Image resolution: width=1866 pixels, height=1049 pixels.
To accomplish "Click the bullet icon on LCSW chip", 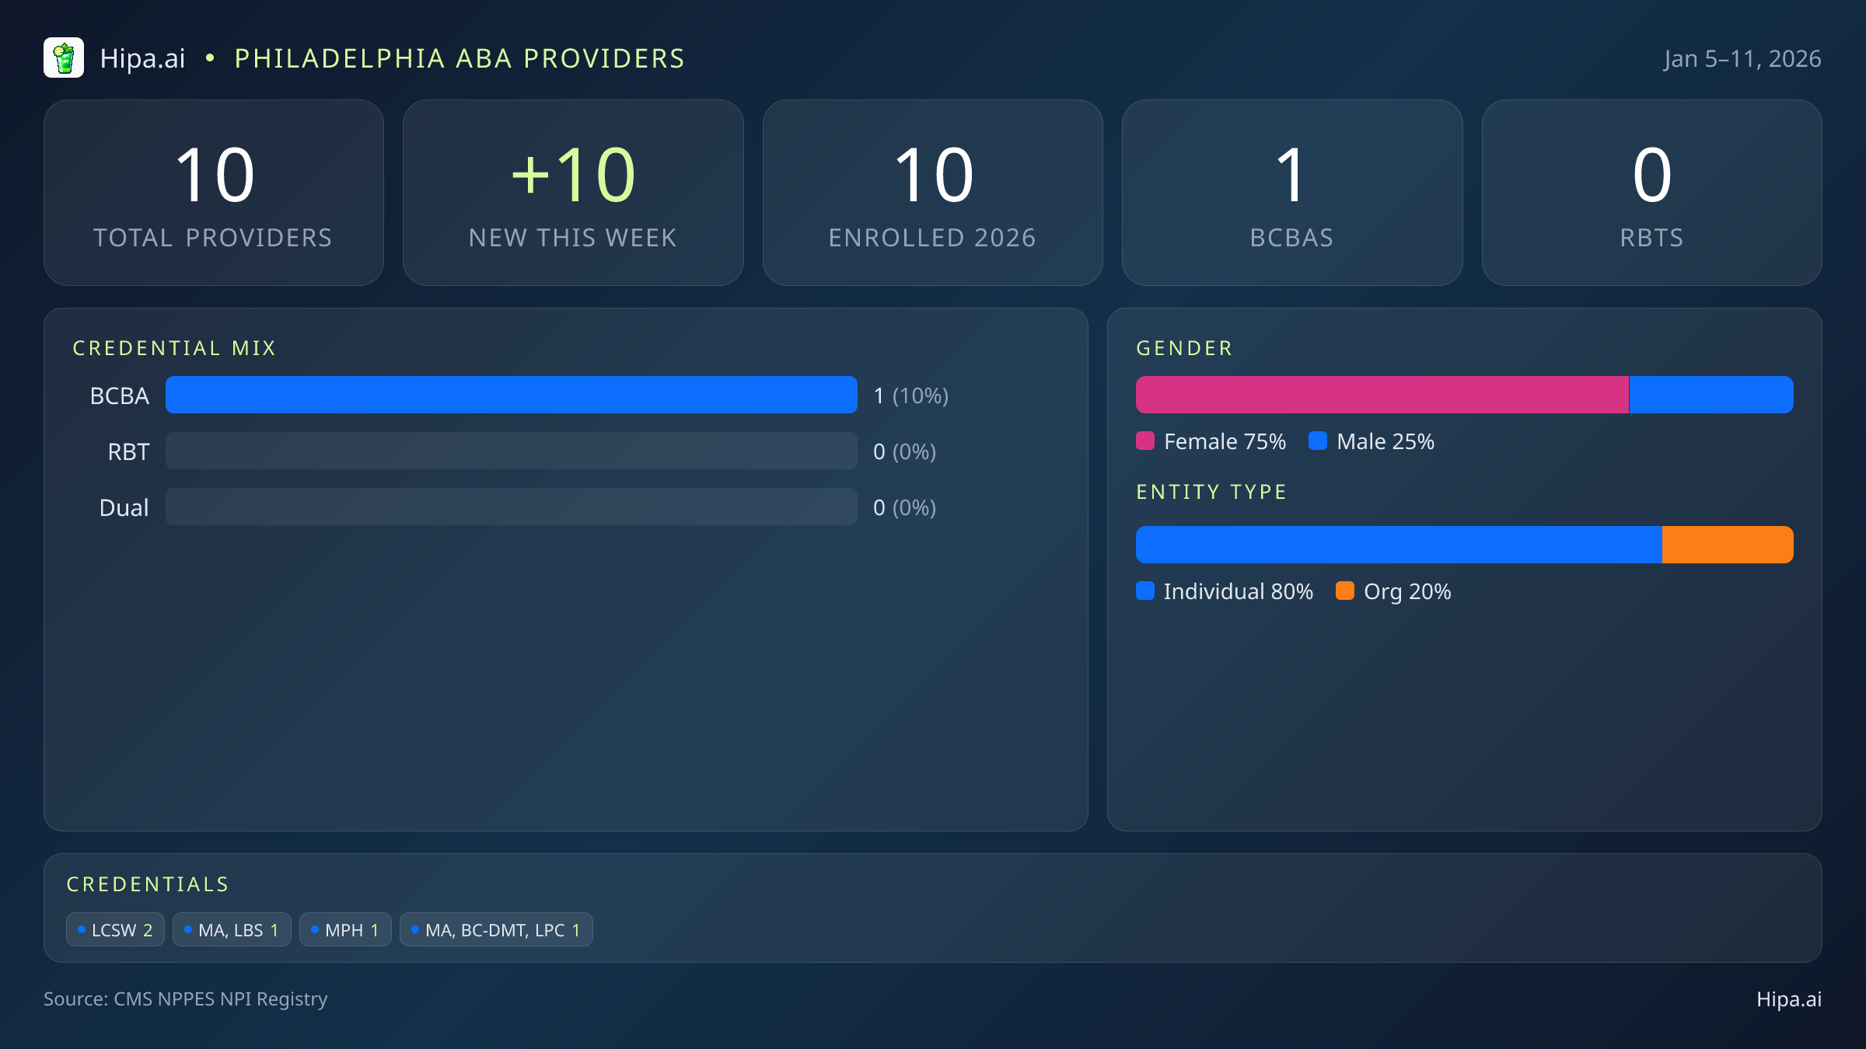I will pos(82,929).
